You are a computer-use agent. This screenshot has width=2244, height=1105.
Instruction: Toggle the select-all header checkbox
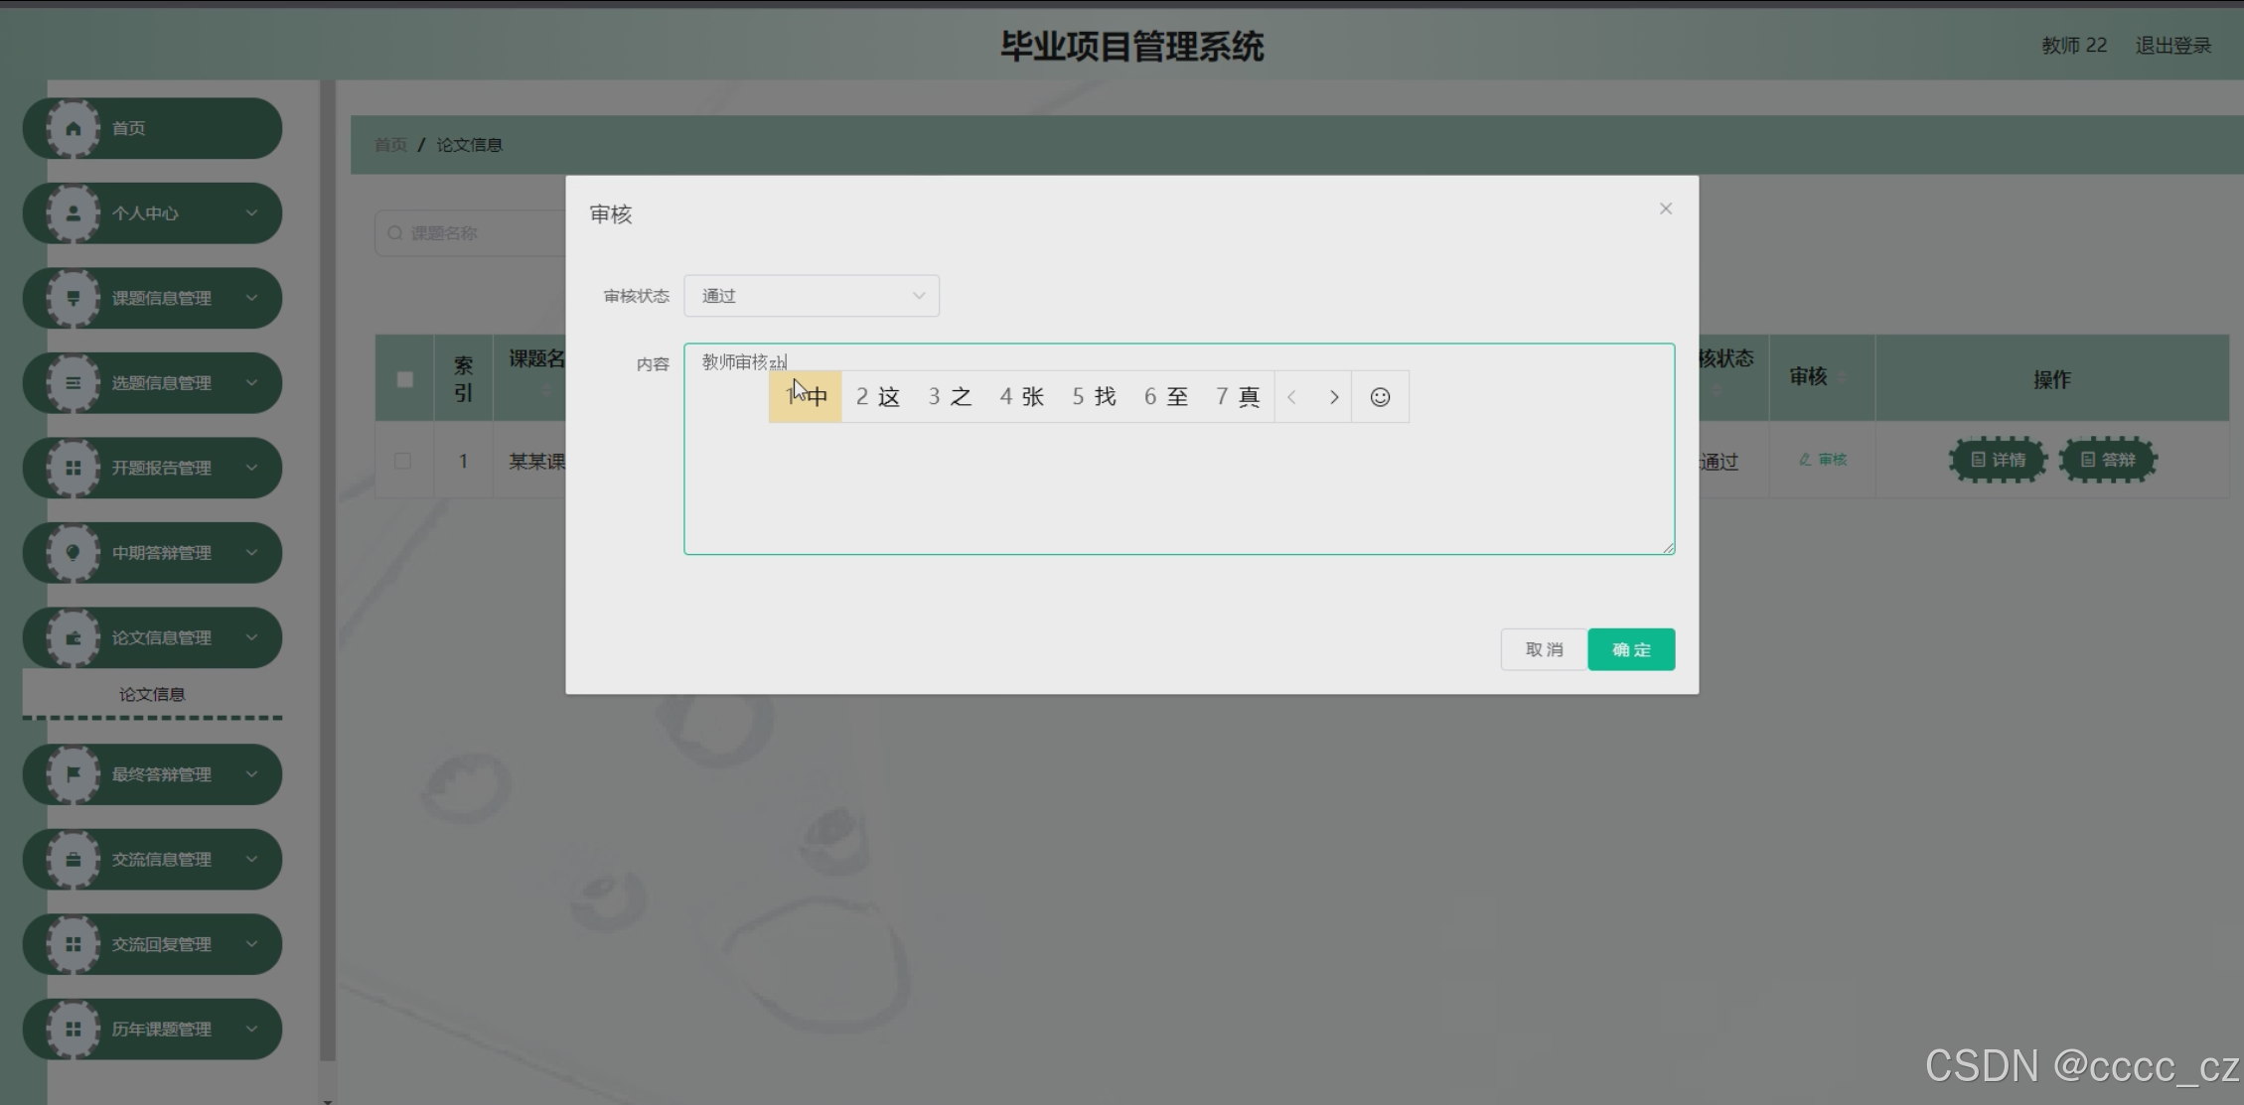(x=404, y=379)
